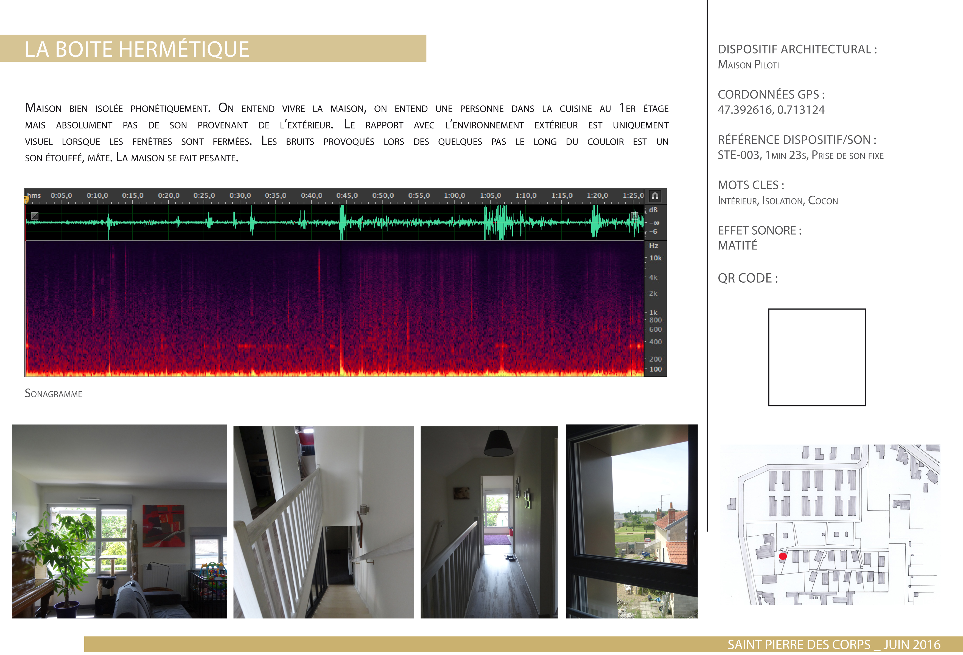This screenshot has height=655, width=963.
Task: Click the Maison Piloti text
Action: (748, 65)
